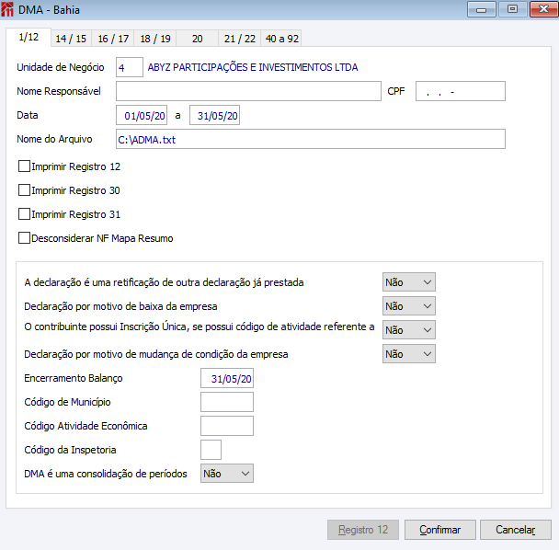Switch to the 1/12 tab

29,37
